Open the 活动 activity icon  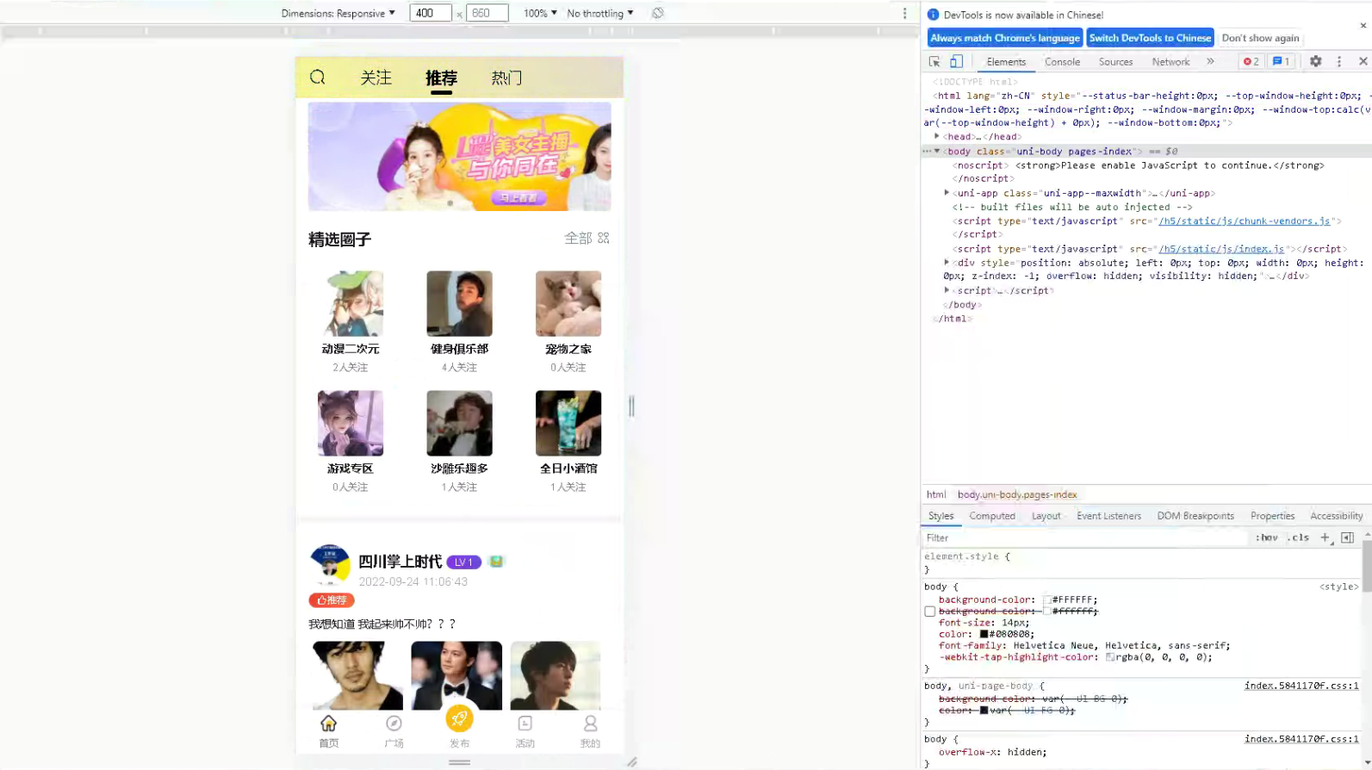tap(525, 723)
